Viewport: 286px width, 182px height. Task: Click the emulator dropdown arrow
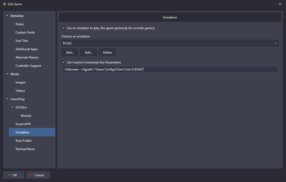pos(276,43)
